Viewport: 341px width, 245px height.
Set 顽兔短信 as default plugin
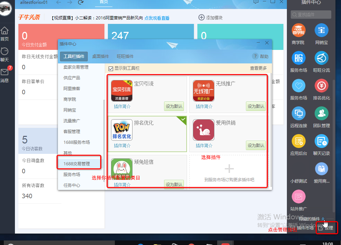click(x=174, y=184)
